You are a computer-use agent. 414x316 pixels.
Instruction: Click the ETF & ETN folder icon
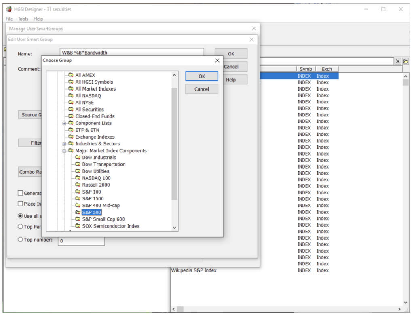click(x=71, y=130)
